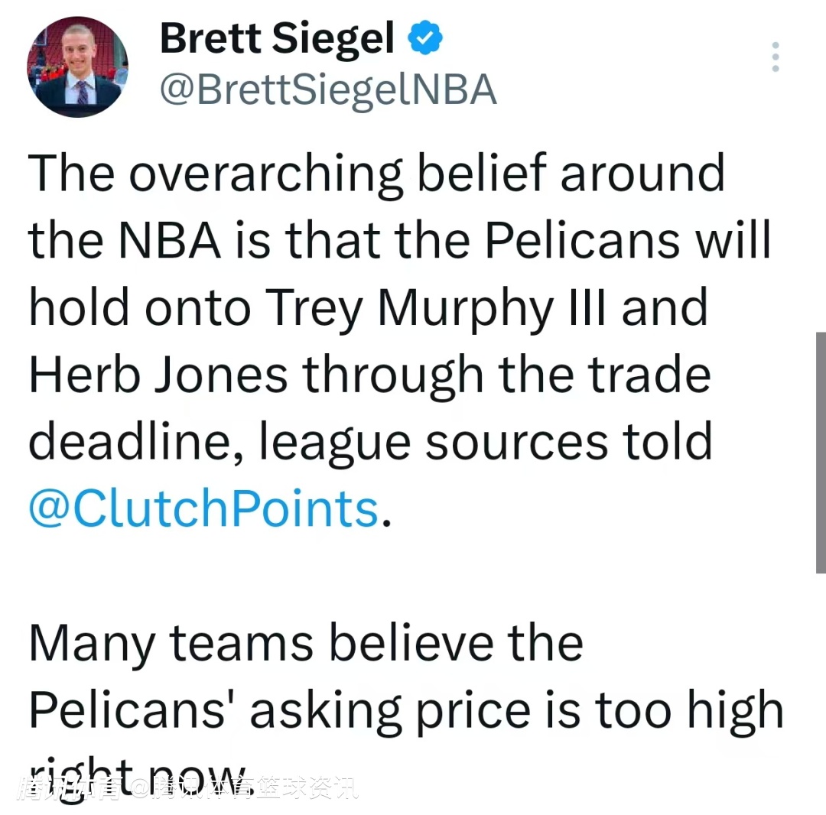Follow the @ClutchPoints mention link
The width and height of the screenshot is (826, 815).
click(203, 508)
